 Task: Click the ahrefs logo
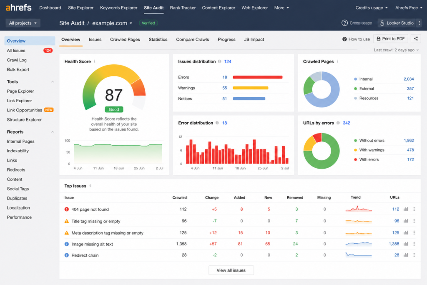(18, 8)
